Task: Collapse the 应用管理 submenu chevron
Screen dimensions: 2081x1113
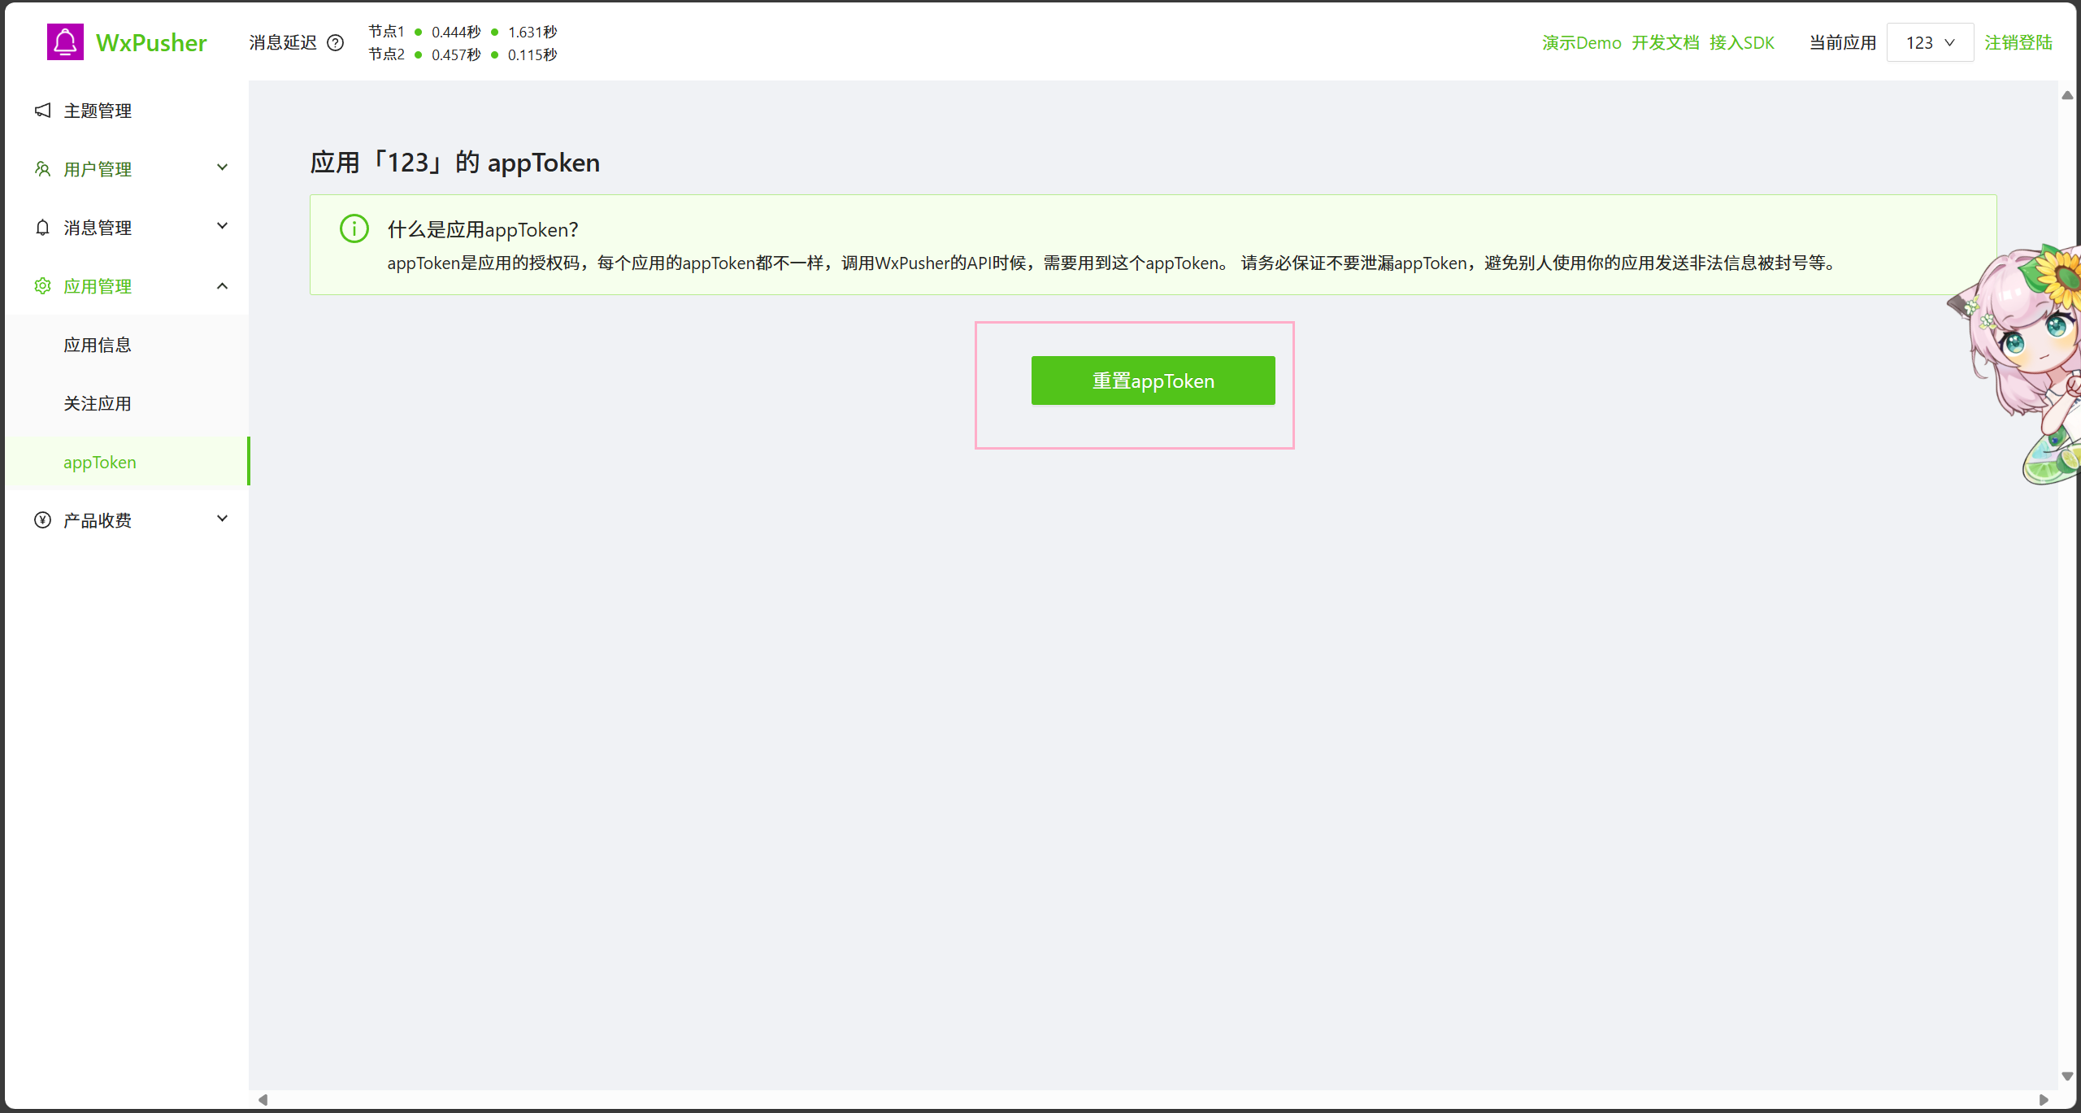Action: pyautogui.click(x=222, y=286)
